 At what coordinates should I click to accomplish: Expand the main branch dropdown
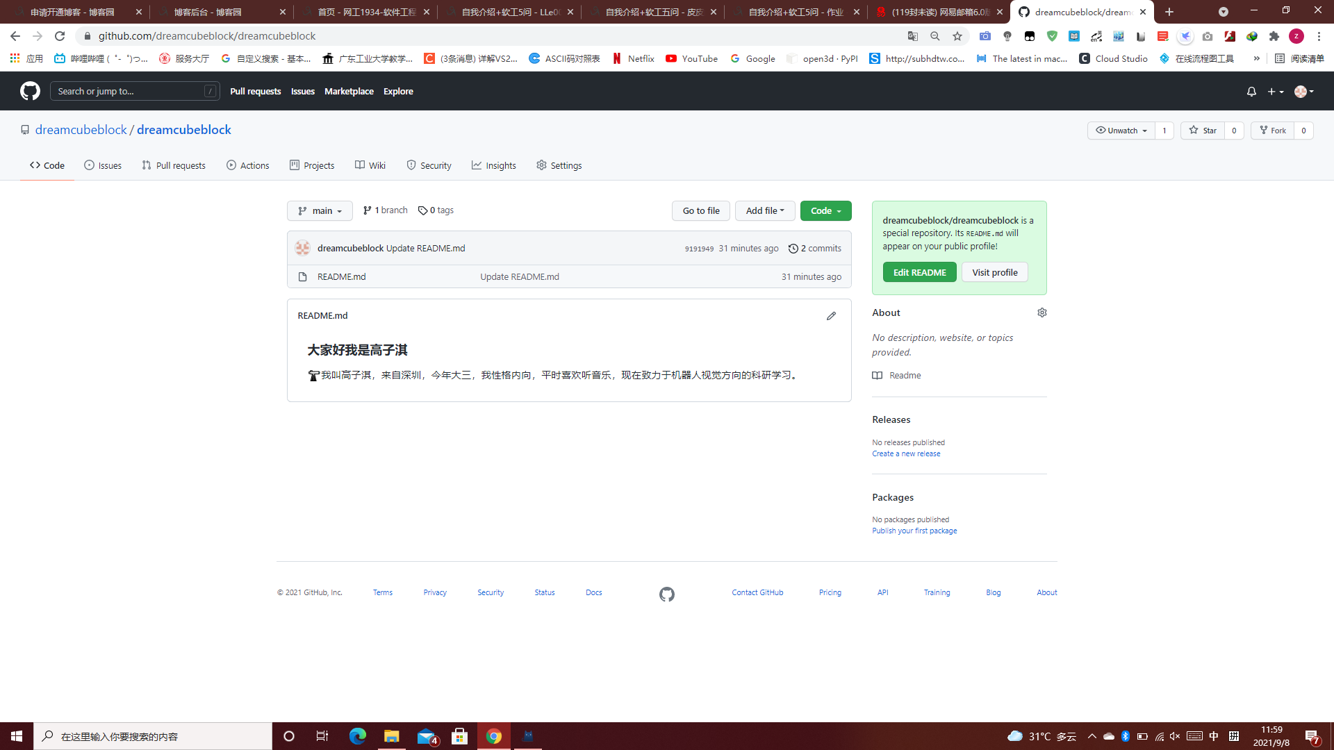click(320, 211)
